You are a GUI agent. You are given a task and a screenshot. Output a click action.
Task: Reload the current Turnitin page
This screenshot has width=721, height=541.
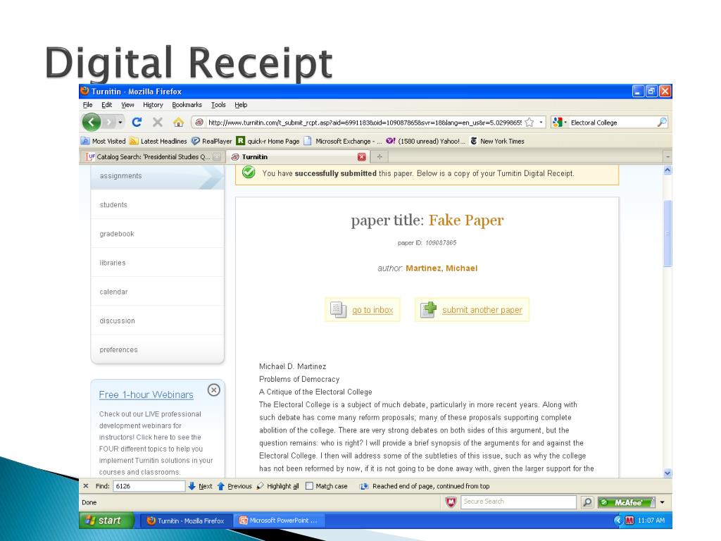click(137, 122)
